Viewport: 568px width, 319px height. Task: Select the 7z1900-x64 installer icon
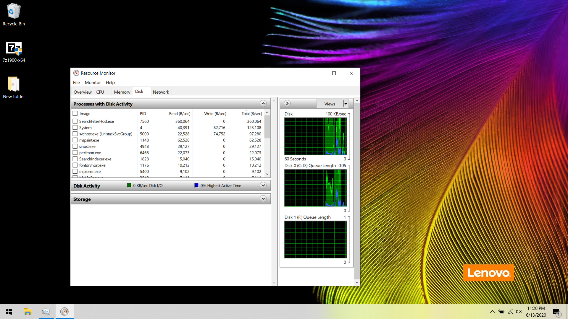(14, 52)
